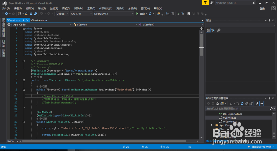Click the editor split-window handle above scrollbar
The height and width of the screenshot is (151, 277).
coord(201,29)
